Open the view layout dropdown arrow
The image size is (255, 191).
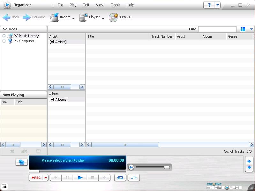(x=251, y=29)
